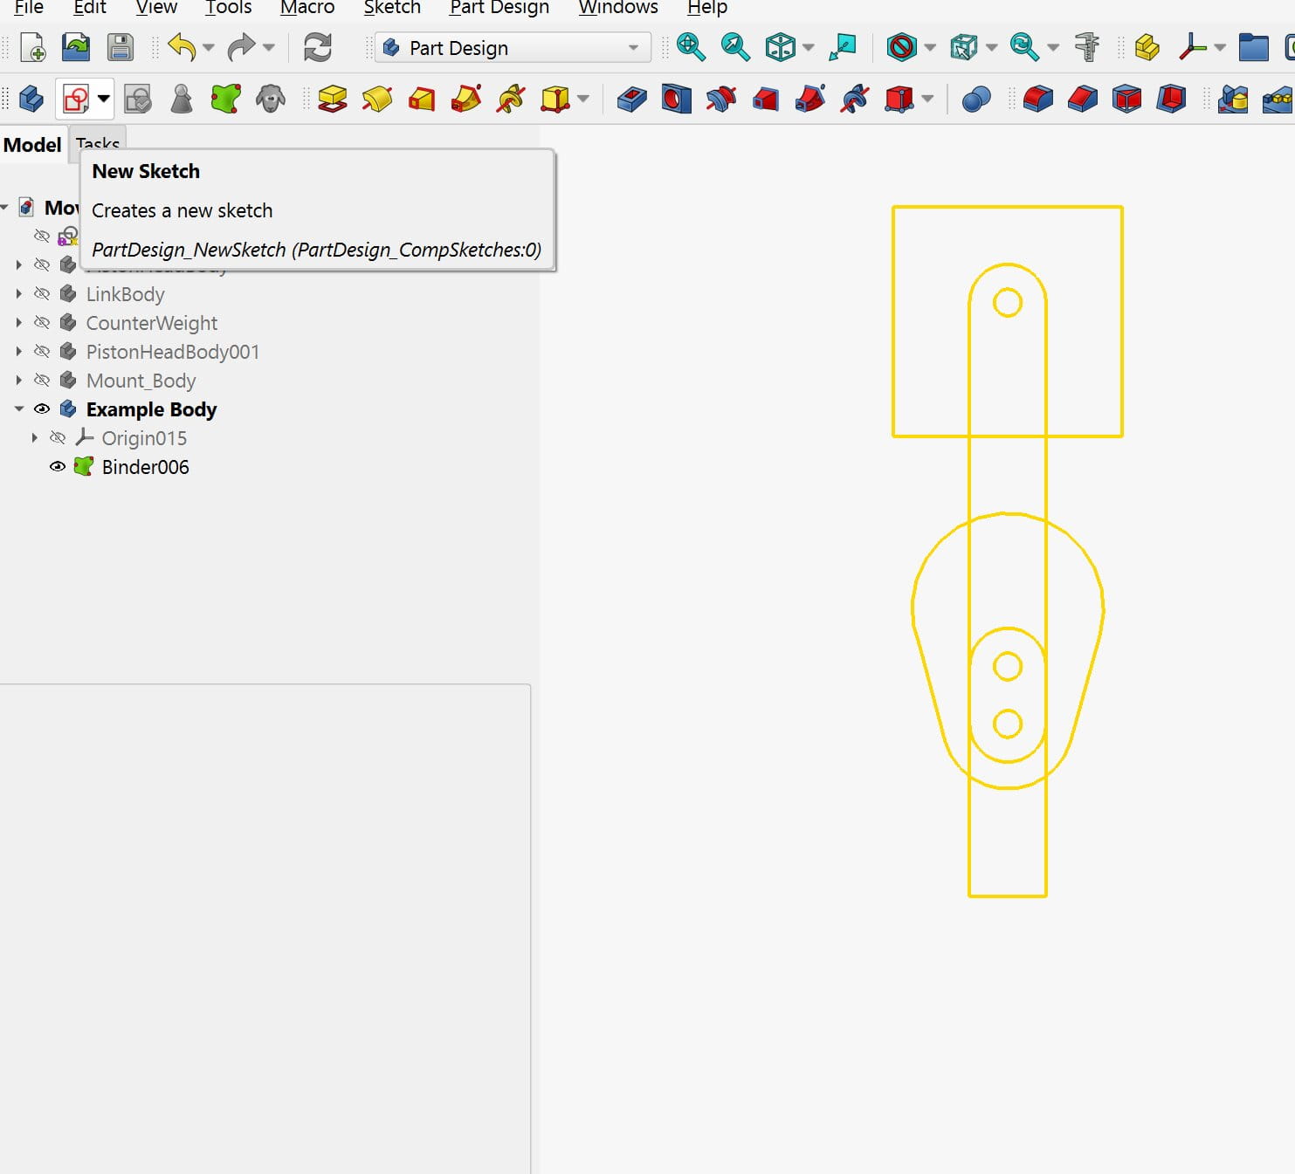Apply the Pad tool

point(333,100)
